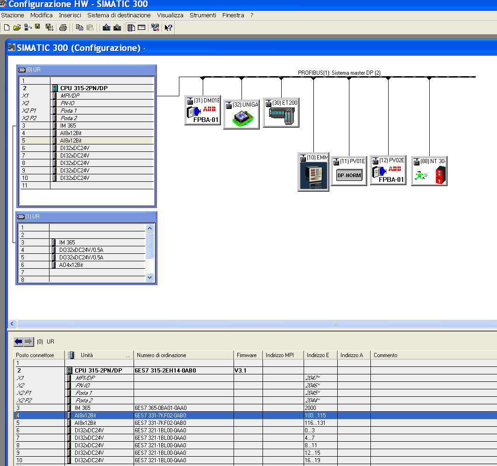
Task: Click the Configure network icon
Action: [x=155, y=28]
